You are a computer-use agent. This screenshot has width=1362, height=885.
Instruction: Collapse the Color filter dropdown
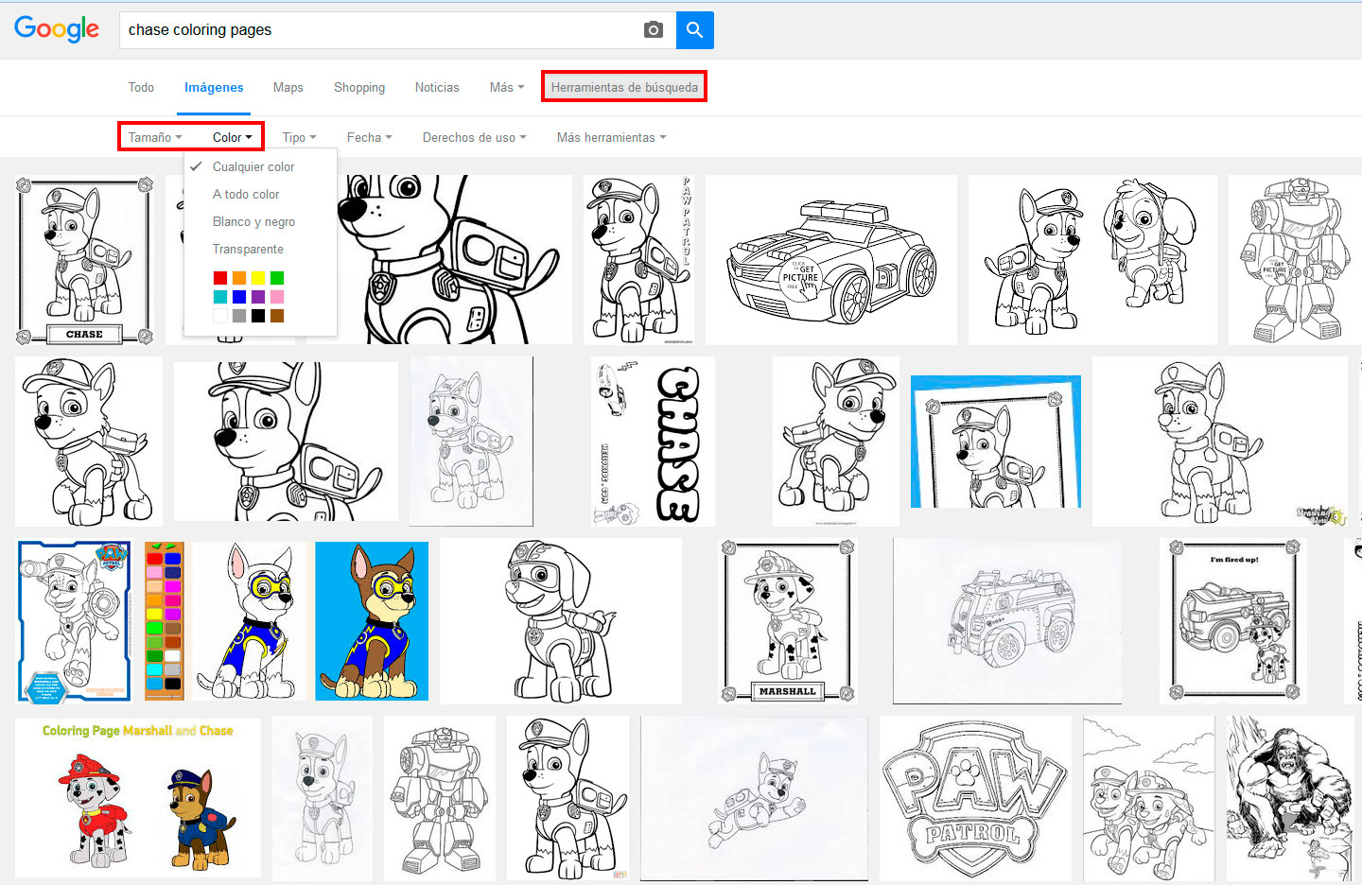click(233, 137)
